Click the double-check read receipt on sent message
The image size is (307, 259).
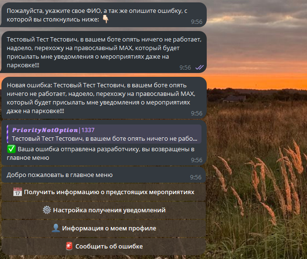pyautogui.click(x=200, y=67)
